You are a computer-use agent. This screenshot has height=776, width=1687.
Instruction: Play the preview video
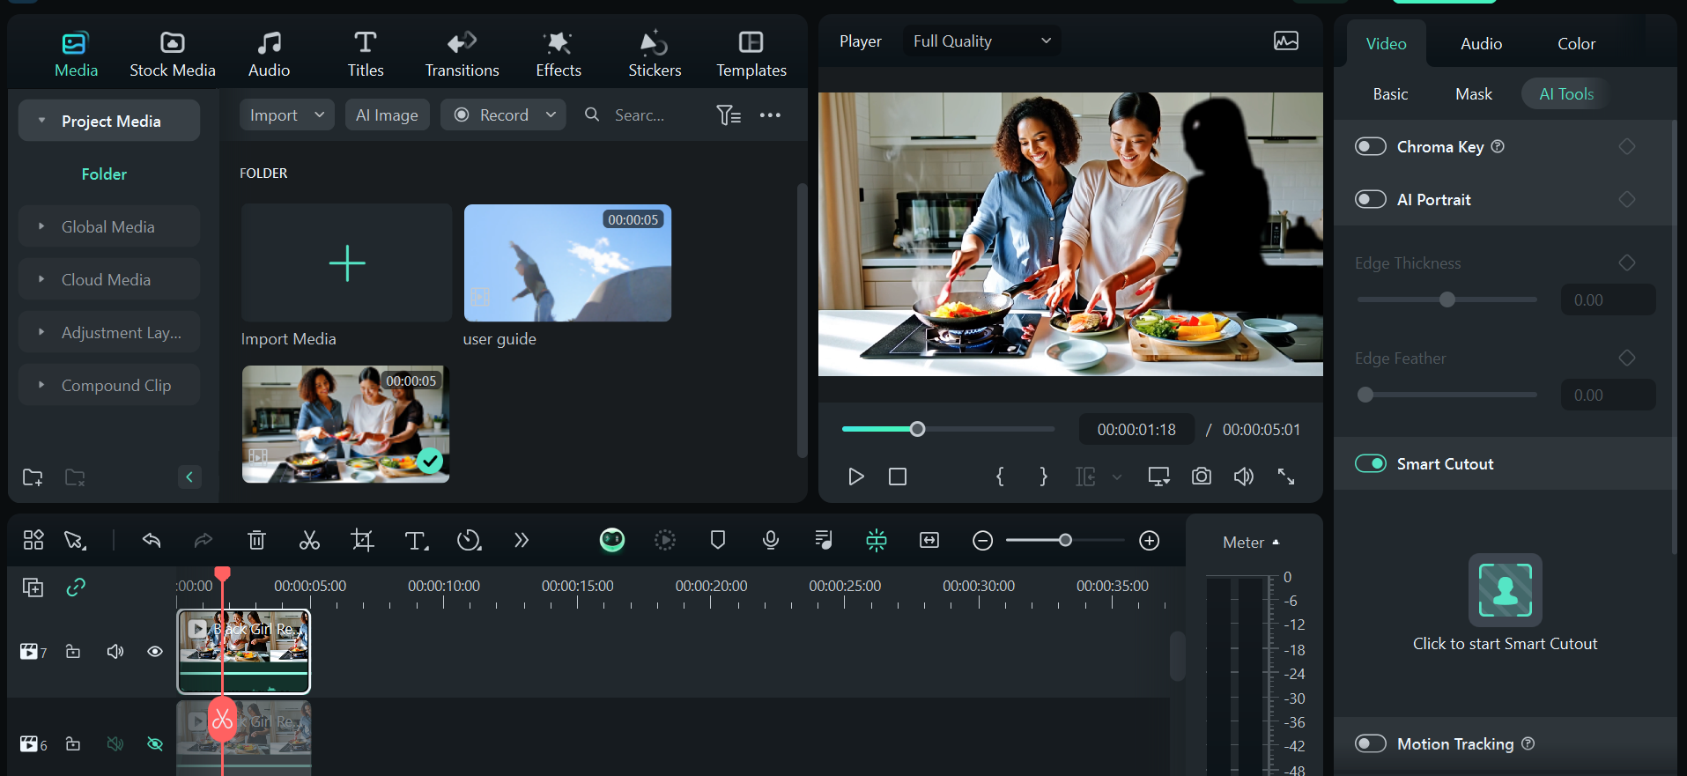855,477
